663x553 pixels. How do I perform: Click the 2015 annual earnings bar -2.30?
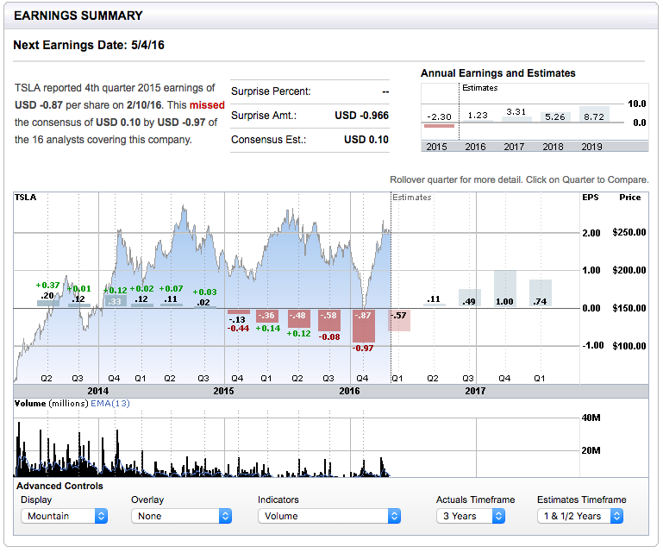coord(439,126)
